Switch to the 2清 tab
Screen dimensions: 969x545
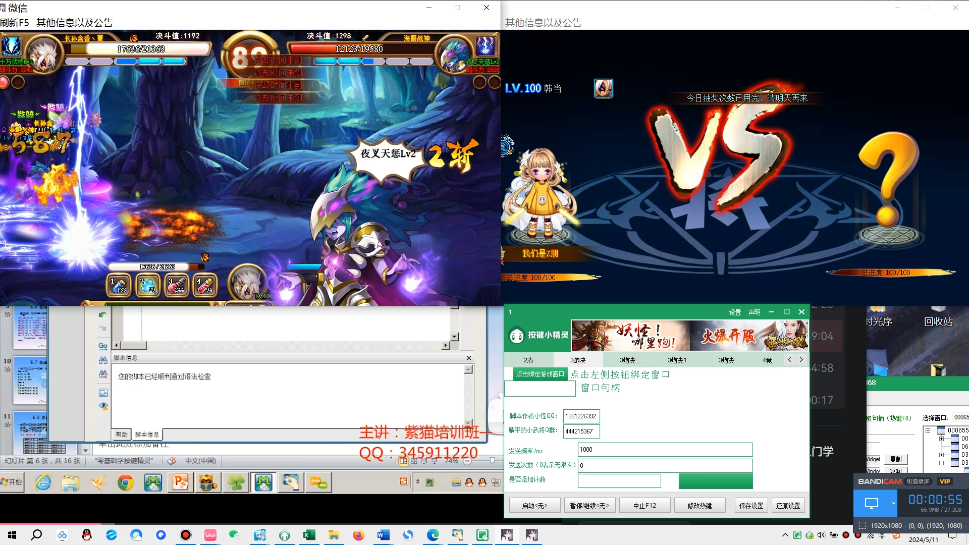[x=528, y=360]
